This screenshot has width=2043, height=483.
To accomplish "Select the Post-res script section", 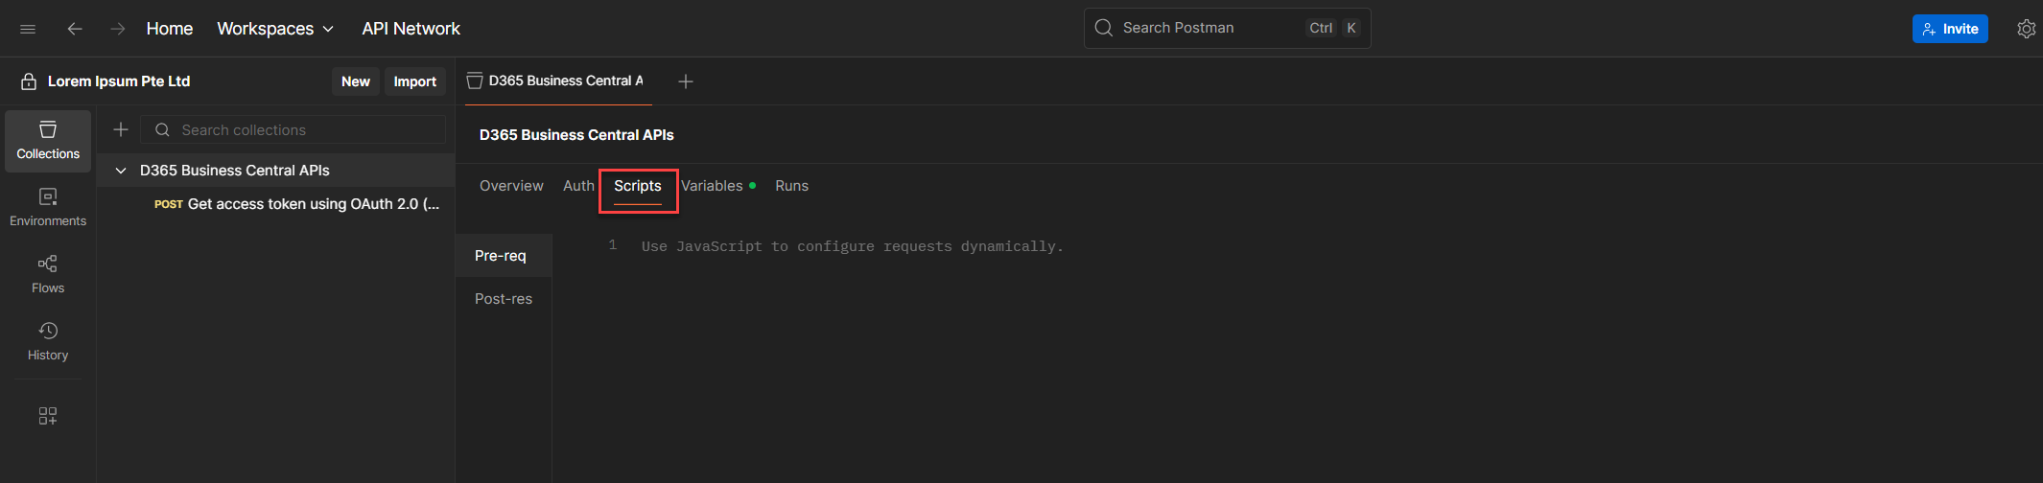I will click(504, 299).
